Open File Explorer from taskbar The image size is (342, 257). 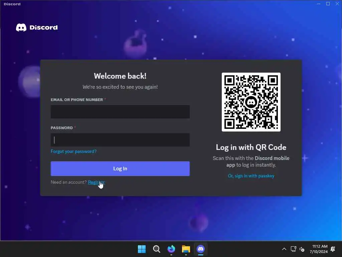186,249
